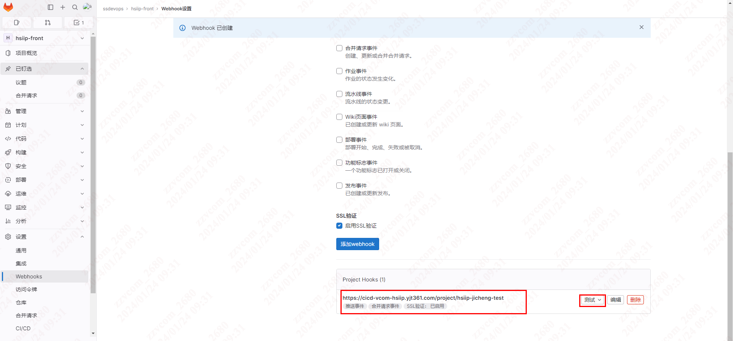Expand the 管理 menu chevron

[x=82, y=111]
